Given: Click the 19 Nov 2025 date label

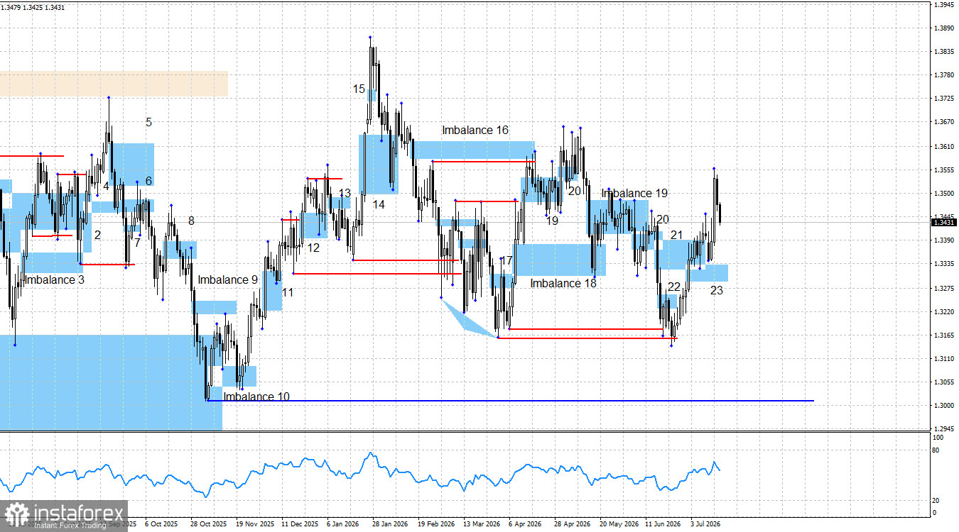Looking at the screenshot, I should click(x=254, y=524).
